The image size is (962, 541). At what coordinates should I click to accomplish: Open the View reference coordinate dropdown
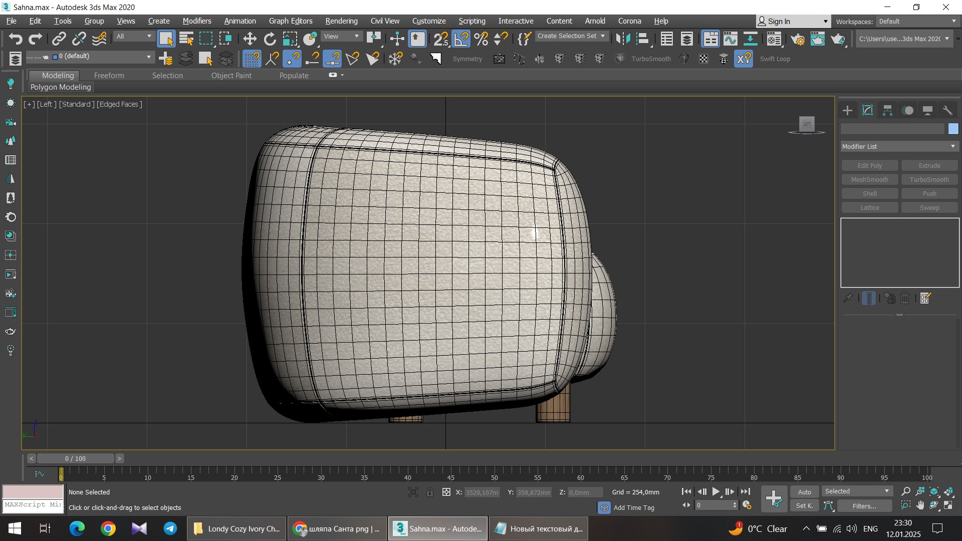341,37
